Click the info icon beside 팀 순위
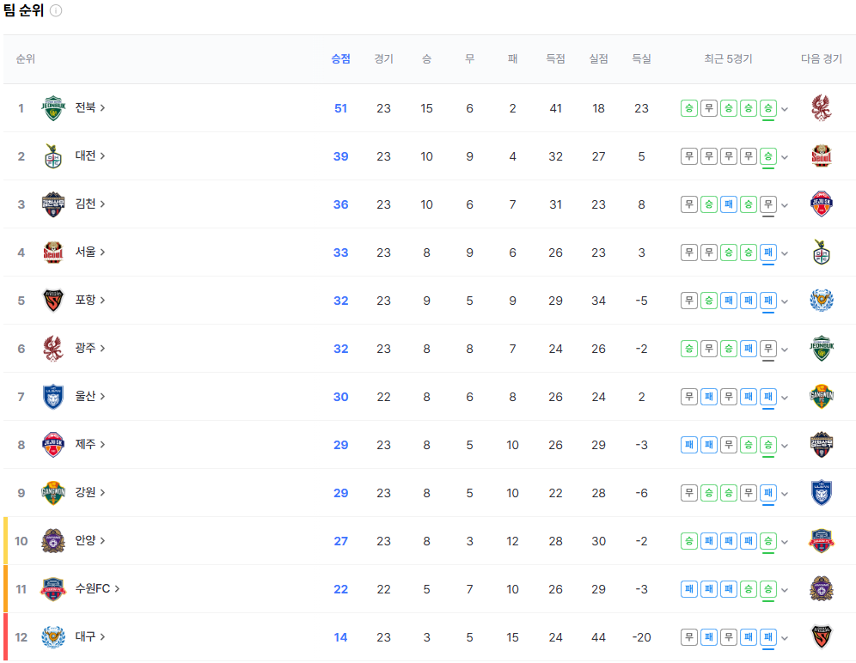The height and width of the screenshot is (663, 856). [x=56, y=11]
